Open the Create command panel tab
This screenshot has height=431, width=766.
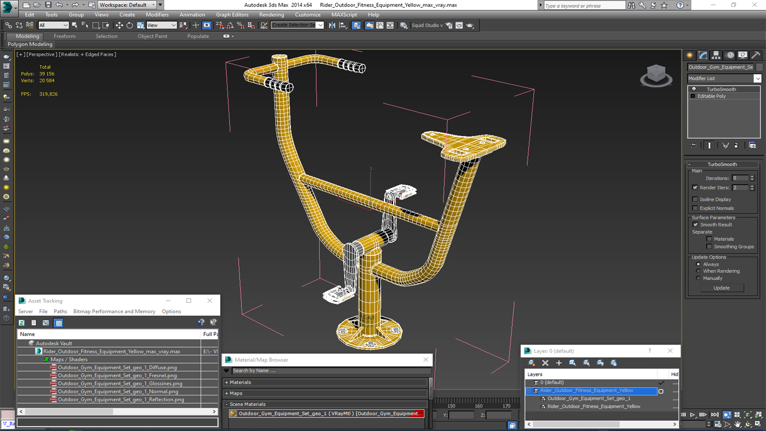click(x=690, y=55)
